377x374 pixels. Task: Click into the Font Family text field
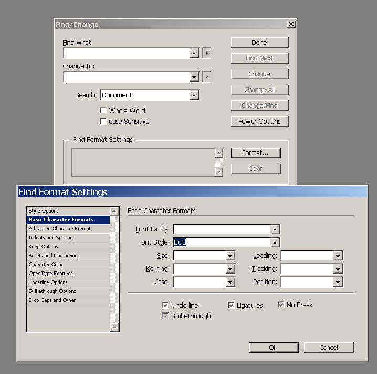[x=222, y=229]
